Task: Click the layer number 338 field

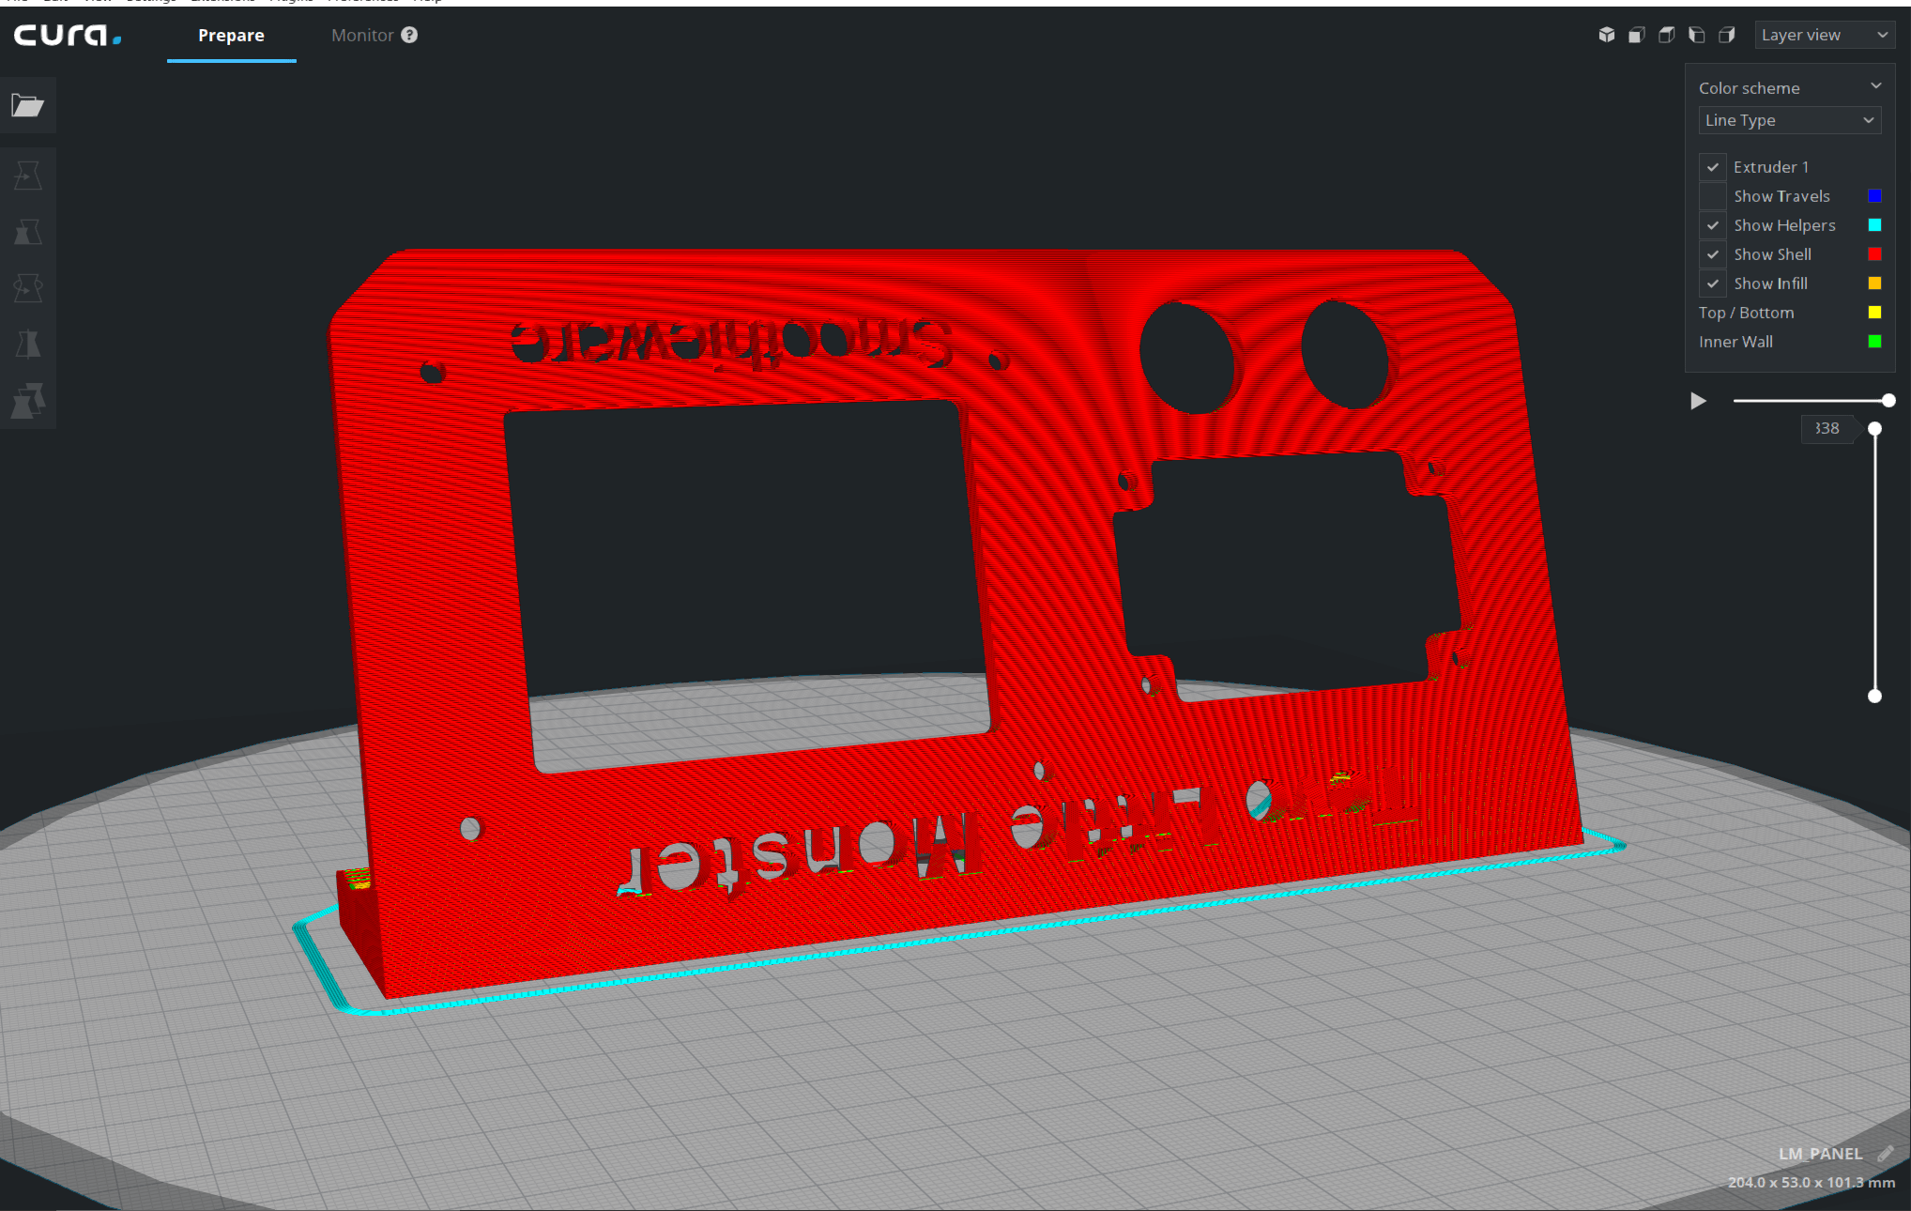Action: (x=1826, y=428)
